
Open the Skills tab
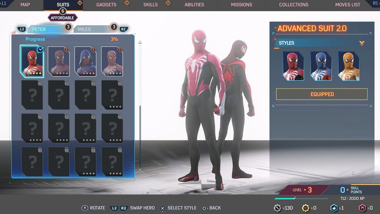[150, 5]
